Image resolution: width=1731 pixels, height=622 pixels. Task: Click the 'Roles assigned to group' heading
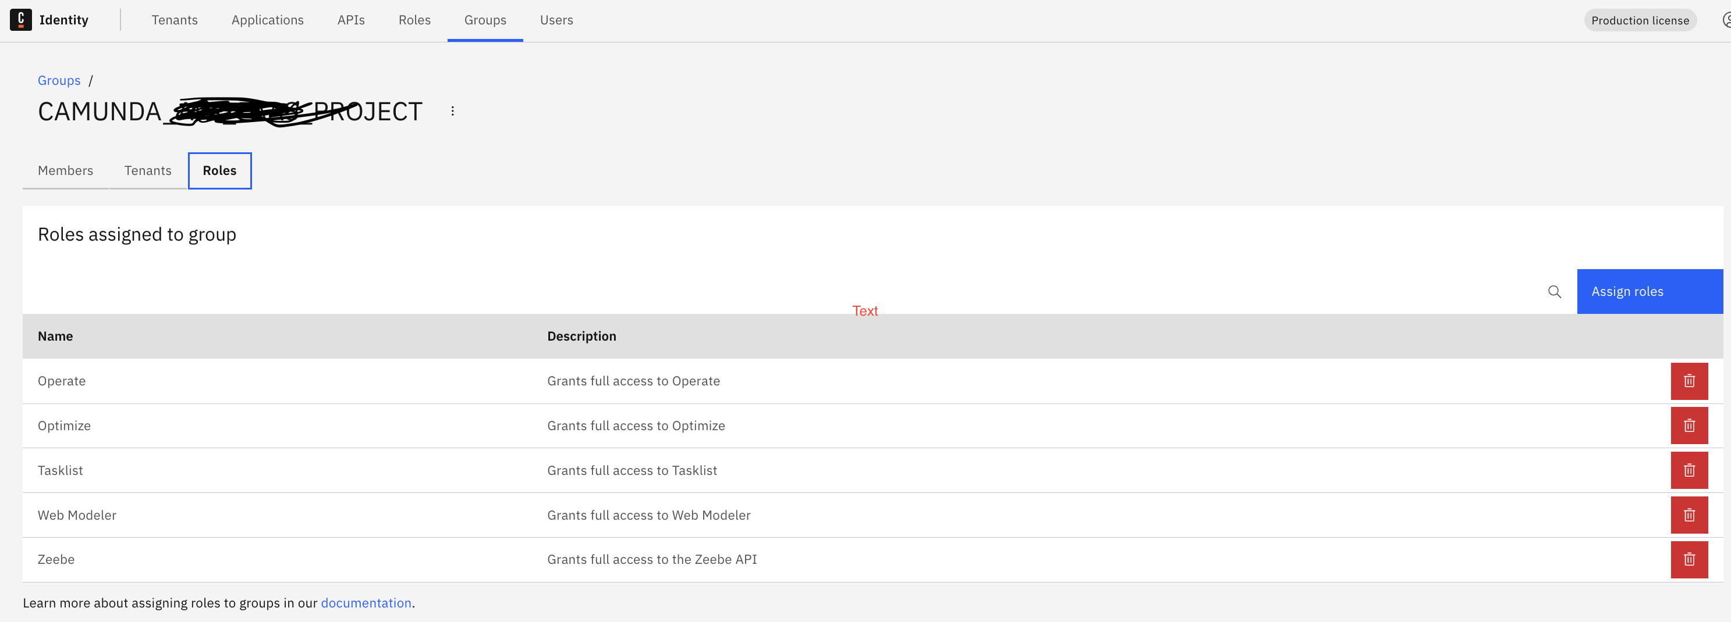(x=137, y=234)
